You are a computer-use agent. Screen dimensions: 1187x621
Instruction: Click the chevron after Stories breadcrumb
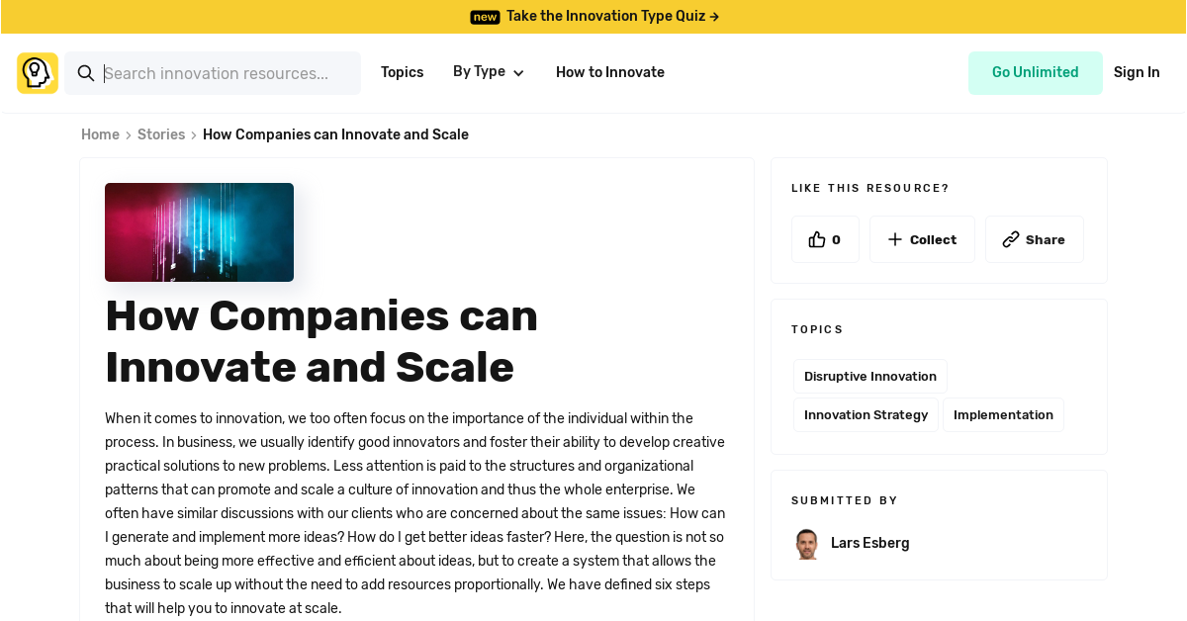[x=192, y=134]
